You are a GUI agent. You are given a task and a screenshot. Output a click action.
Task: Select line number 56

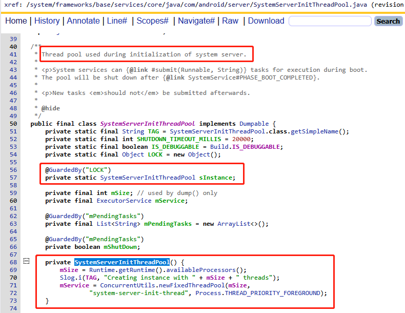click(x=13, y=170)
